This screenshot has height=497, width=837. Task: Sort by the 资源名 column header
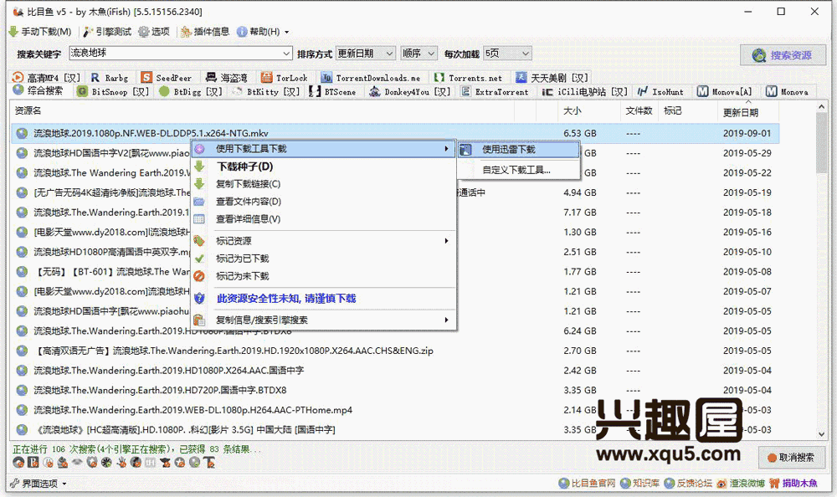263,111
